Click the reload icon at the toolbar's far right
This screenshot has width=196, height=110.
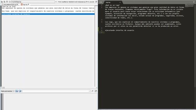[96, 2]
